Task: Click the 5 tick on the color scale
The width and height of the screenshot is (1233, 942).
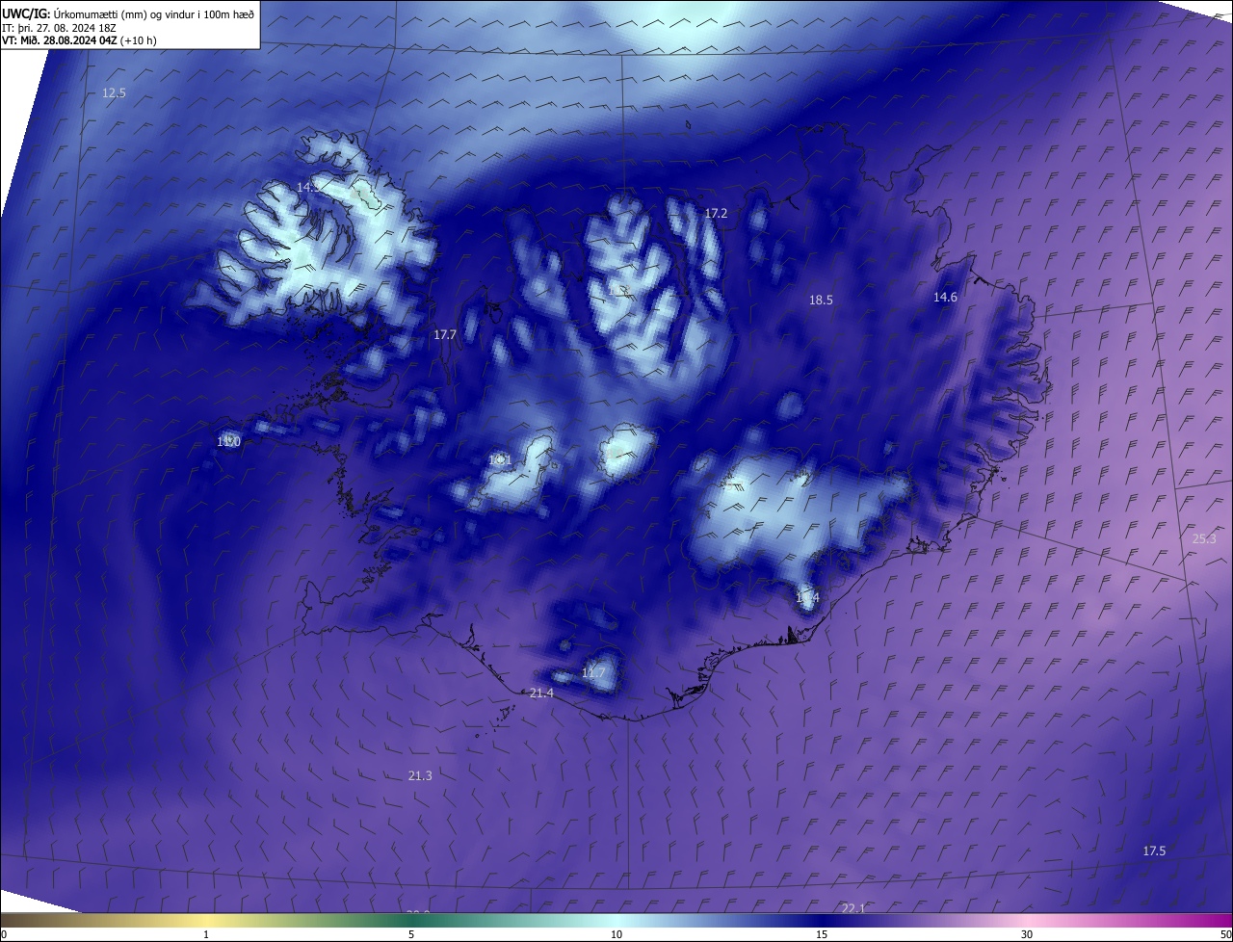Action: [x=411, y=935]
